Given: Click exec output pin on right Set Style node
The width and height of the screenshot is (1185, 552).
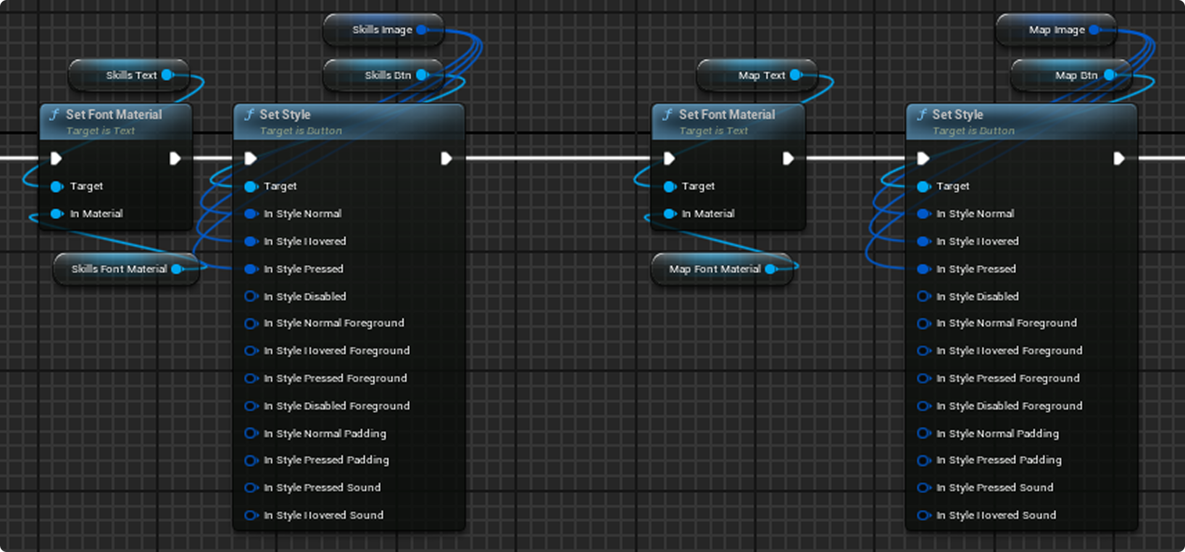Looking at the screenshot, I should click(1118, 159).
